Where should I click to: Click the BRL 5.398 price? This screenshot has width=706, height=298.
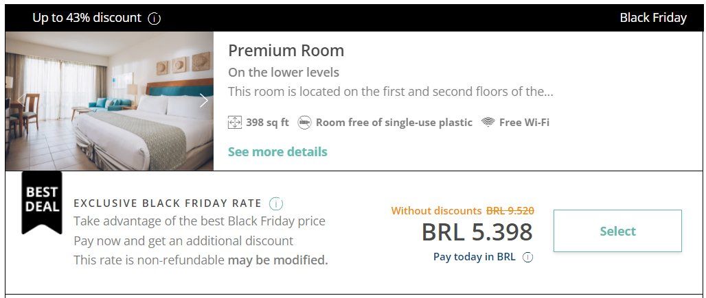(477, 232)
